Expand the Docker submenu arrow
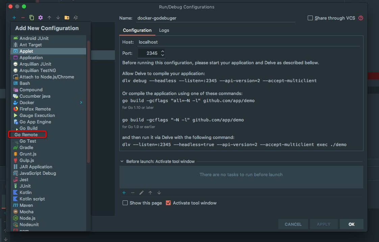Image resolution: width=379 pixels, height=242 pixels. pos(80,102)
